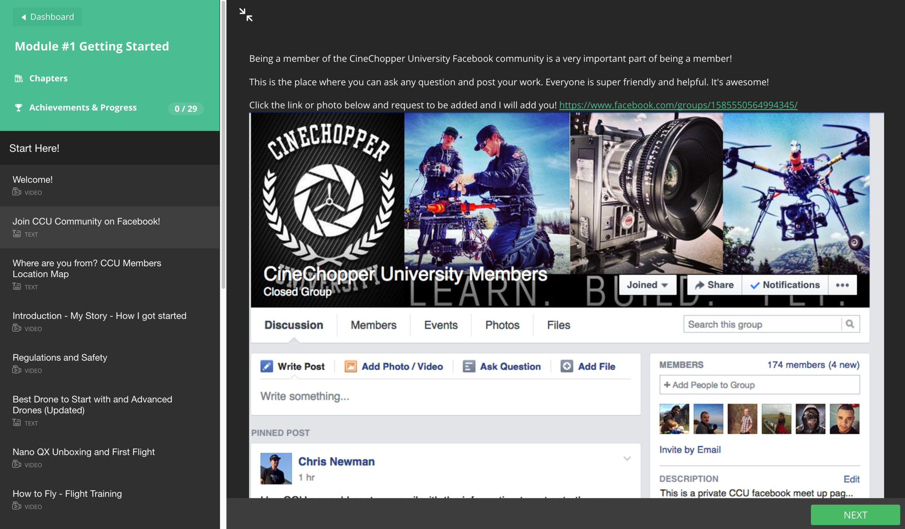Open Chris Newman's profile name link

pyautogui.click(x=336, y=462)
